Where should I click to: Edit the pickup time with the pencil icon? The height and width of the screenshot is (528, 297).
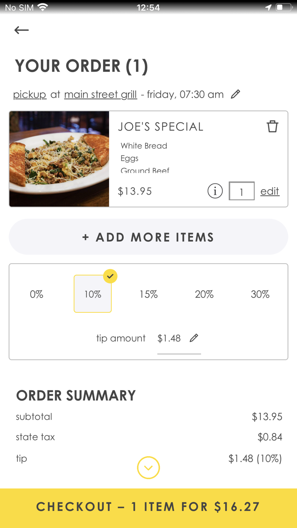(x=236, y=94)
